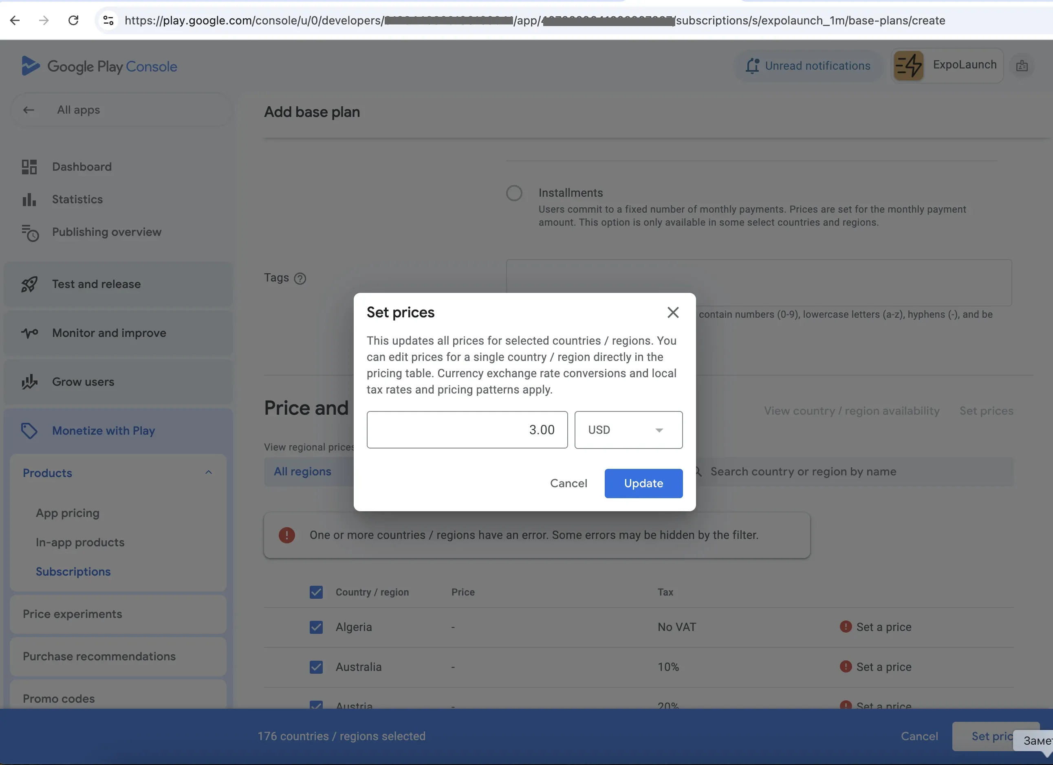Click Cancel in the Set prices dialog
Viewport: 1053px width, 765px height.
click(x=568, y=483)
